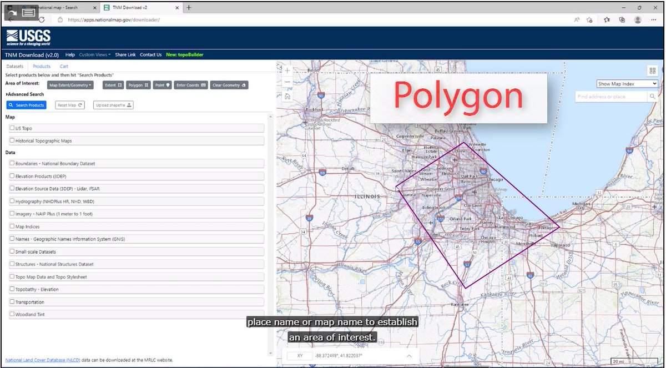Open browser Settings and more menu
The height and width of the screenshot is (368, 666).
[x=654, y=19]
